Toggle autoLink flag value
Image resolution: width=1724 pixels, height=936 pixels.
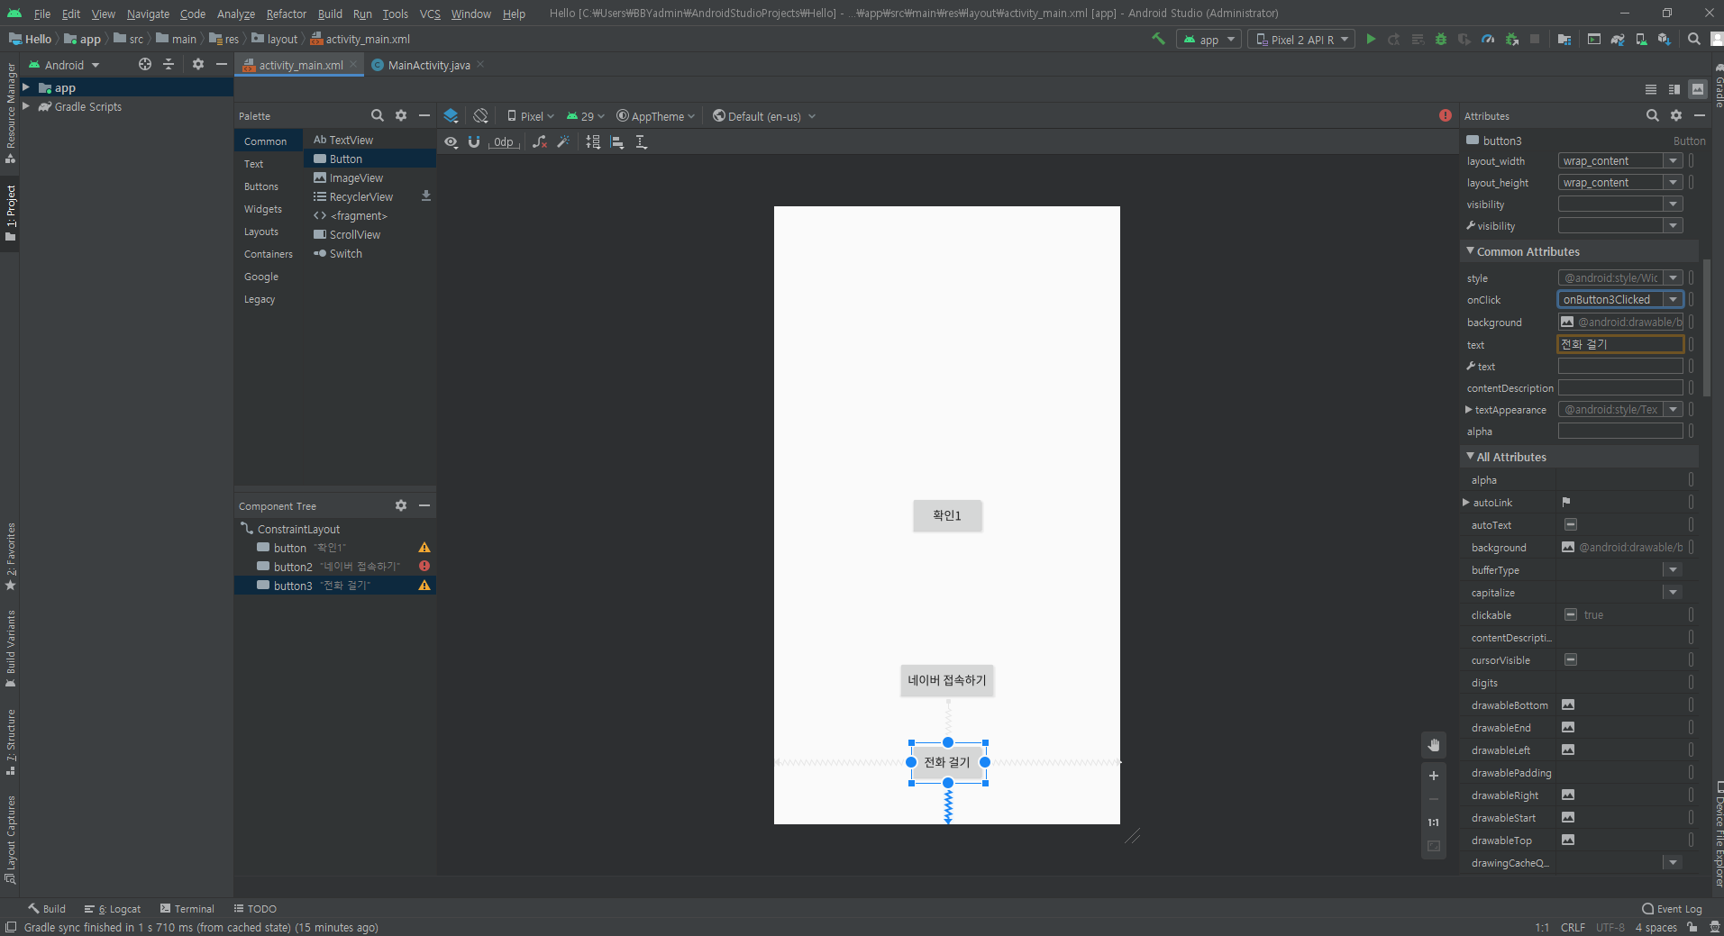coord(1566,502)
